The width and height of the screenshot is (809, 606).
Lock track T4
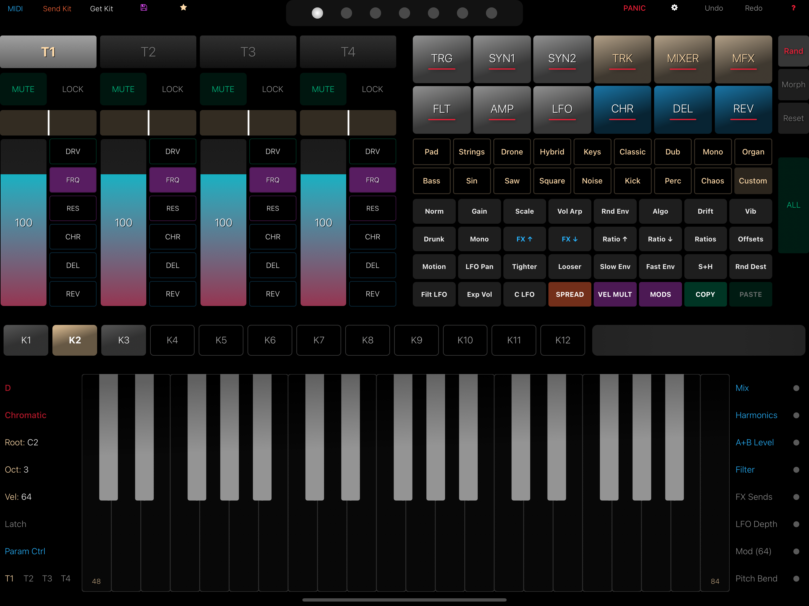(372, 89)
